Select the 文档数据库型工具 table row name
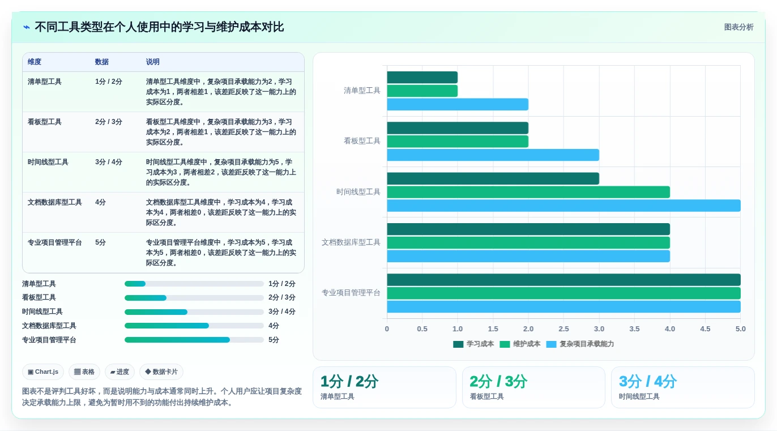 [55, 202]
